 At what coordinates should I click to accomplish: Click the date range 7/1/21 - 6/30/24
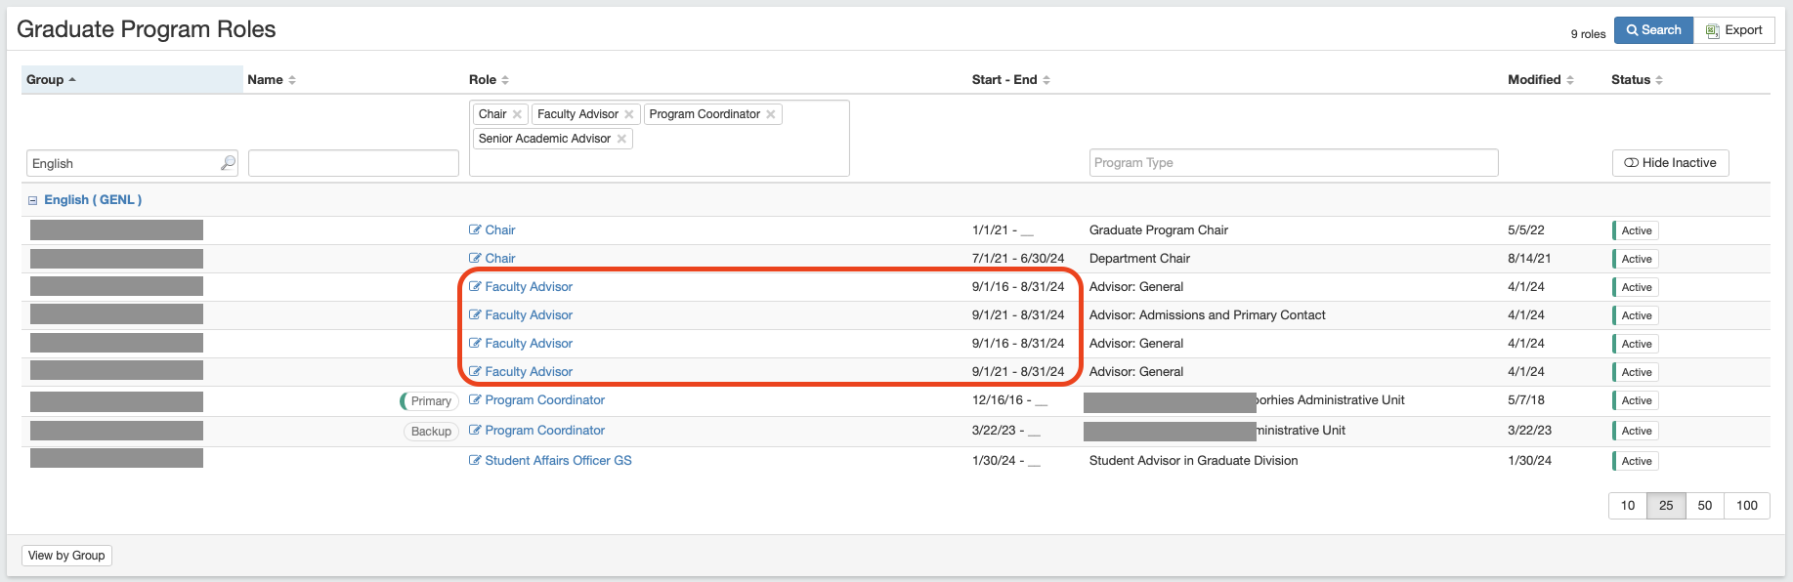point(1018,259)
